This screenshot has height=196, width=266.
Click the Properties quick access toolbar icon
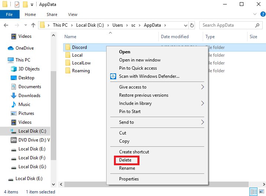tap(17, 4)
